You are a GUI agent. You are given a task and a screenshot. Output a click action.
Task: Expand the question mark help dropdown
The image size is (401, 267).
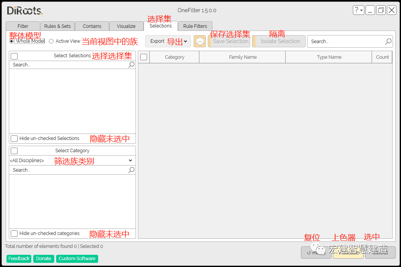tap(358, 10)
